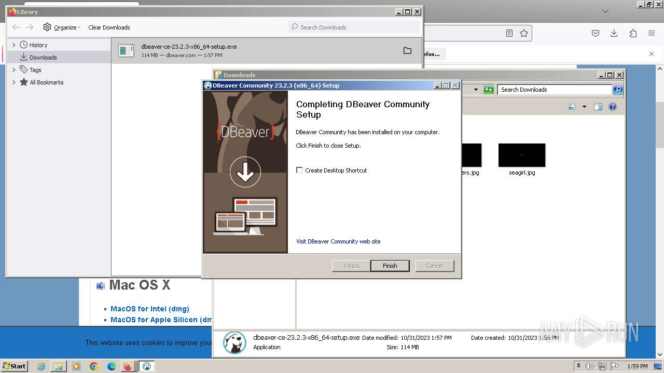This screenshot has width=664, height=373.
Task: Click Firefox reader view icon in address bar
Action: tap(509, 33)
